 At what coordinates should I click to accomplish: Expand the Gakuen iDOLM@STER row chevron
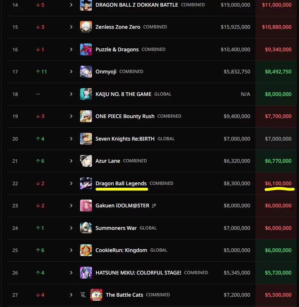pos(71,206)
